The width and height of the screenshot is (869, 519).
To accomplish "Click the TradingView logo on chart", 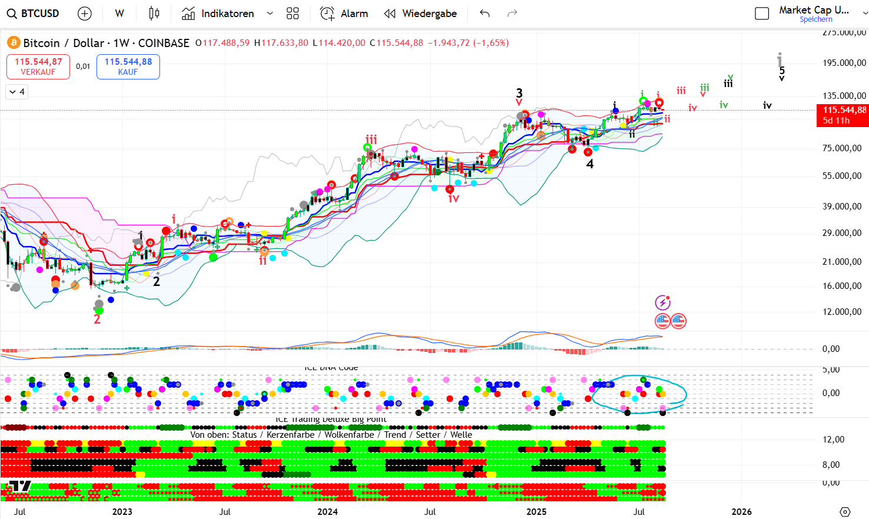I will pos(19,487).
